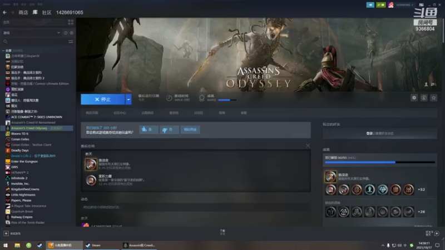Screen dimensions: 445x250
Task: Click the library search field
Action: click(x=34, y=42)
